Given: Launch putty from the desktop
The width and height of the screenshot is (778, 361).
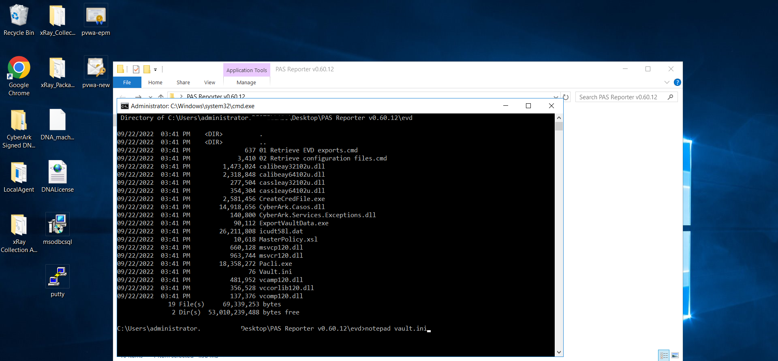Looking at the screenshot, I should point(58,282).
